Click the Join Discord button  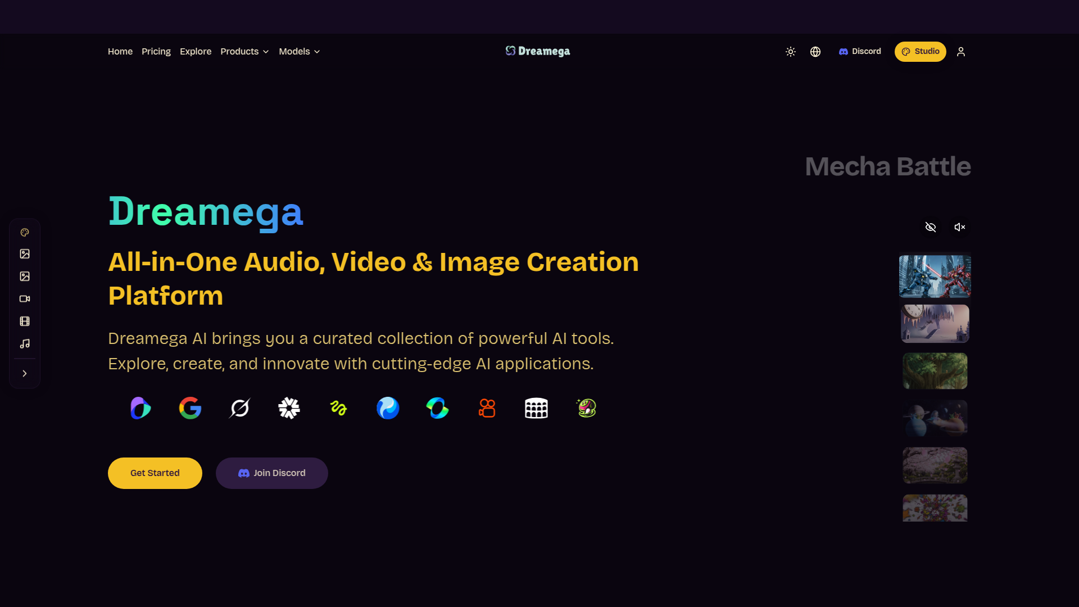[x=272, y=473]
